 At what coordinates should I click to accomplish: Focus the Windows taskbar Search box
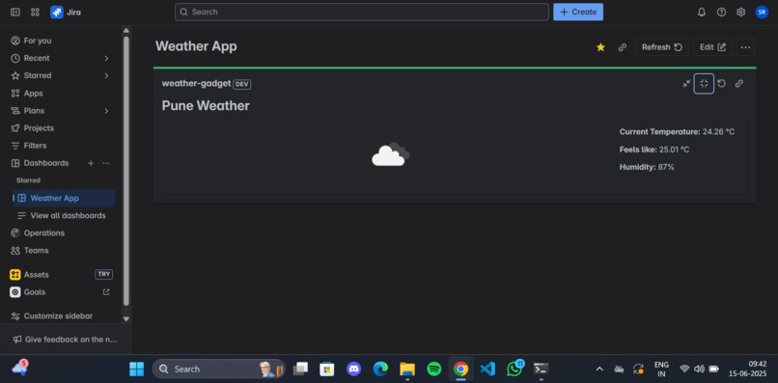(x=219, y=369)
